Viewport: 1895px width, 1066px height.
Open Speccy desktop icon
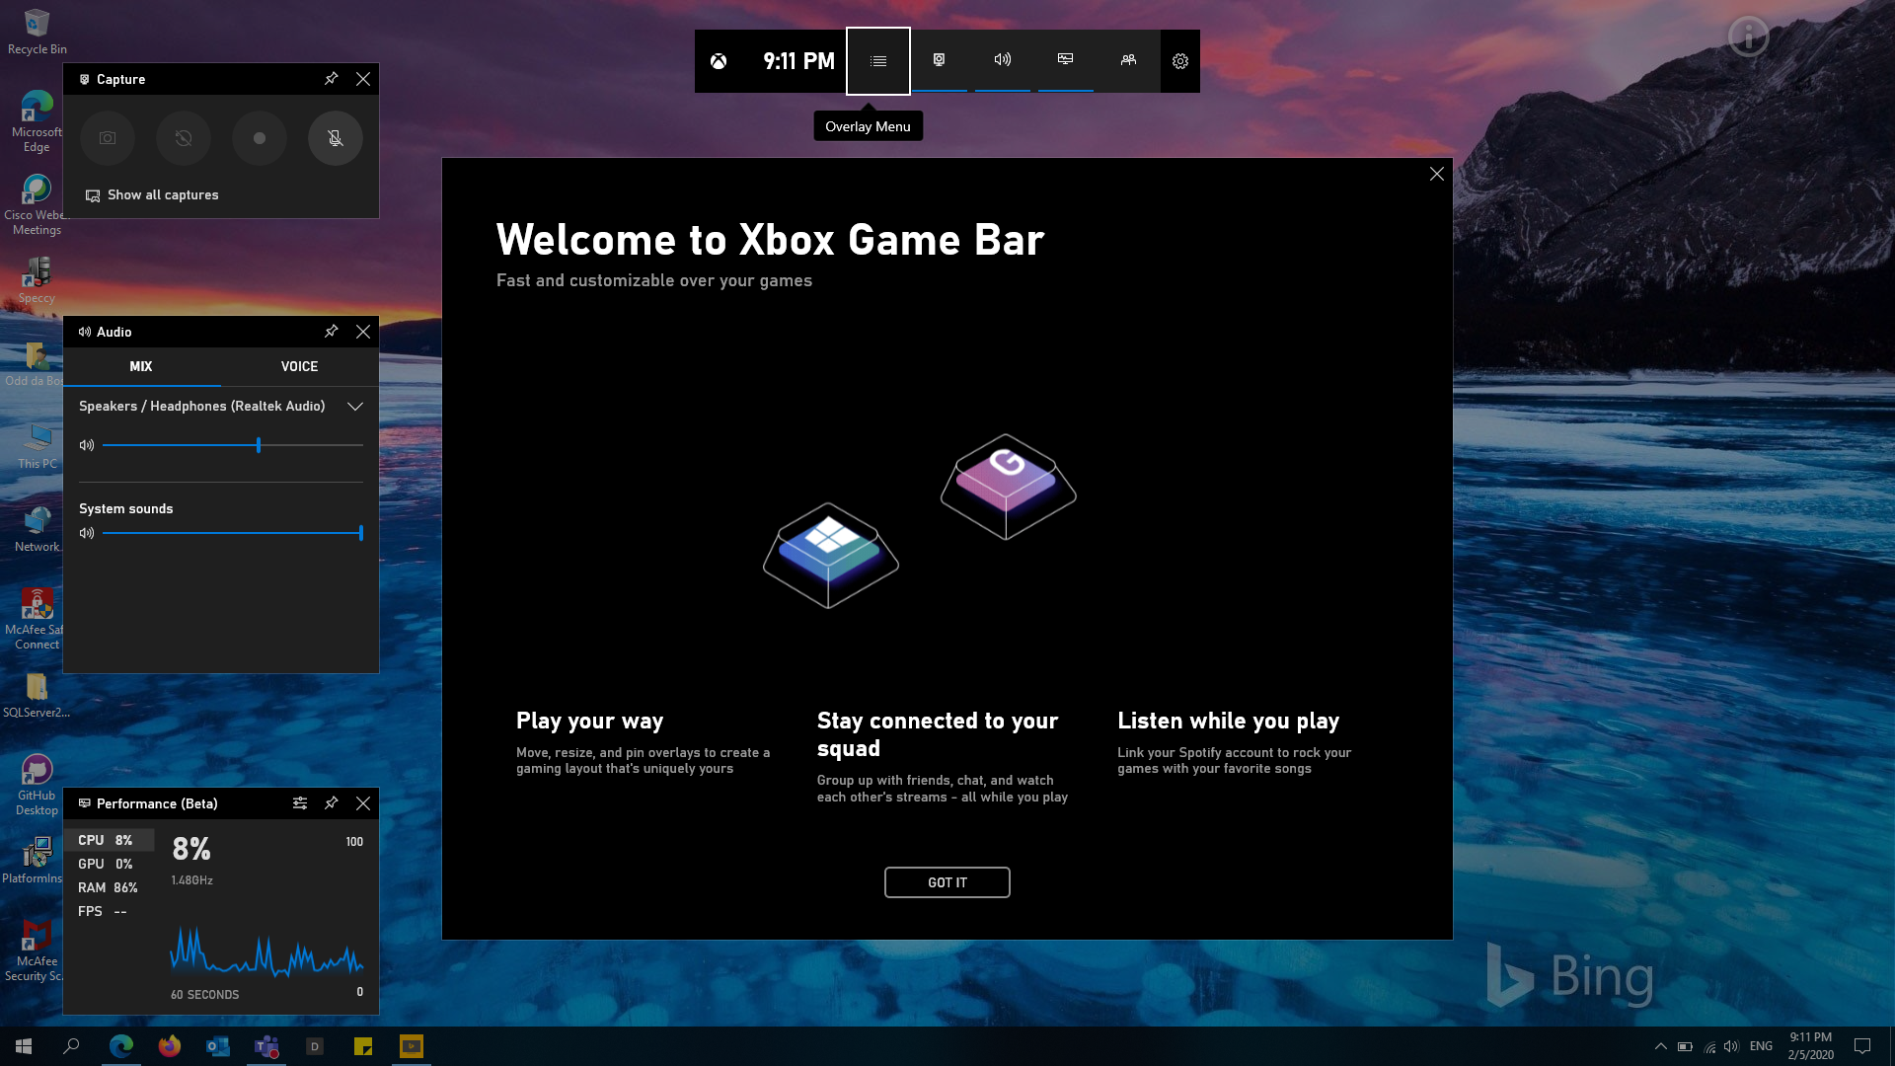pos(37,280)
